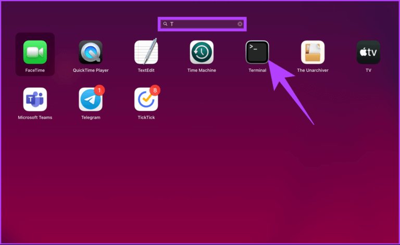Launch the Microsoft Teams app icon

(x=35, y=99)
